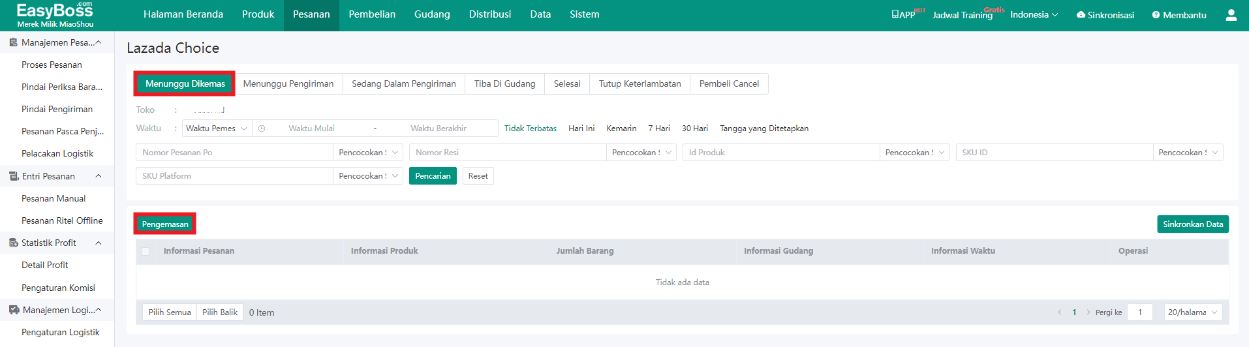Click the Entri Pesanan sidebar icon

(13, 176)
